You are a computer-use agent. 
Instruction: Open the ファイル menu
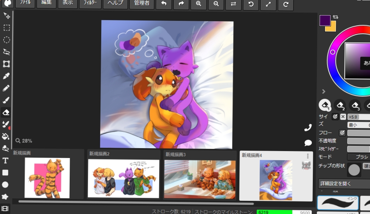(x=25, y=4)
